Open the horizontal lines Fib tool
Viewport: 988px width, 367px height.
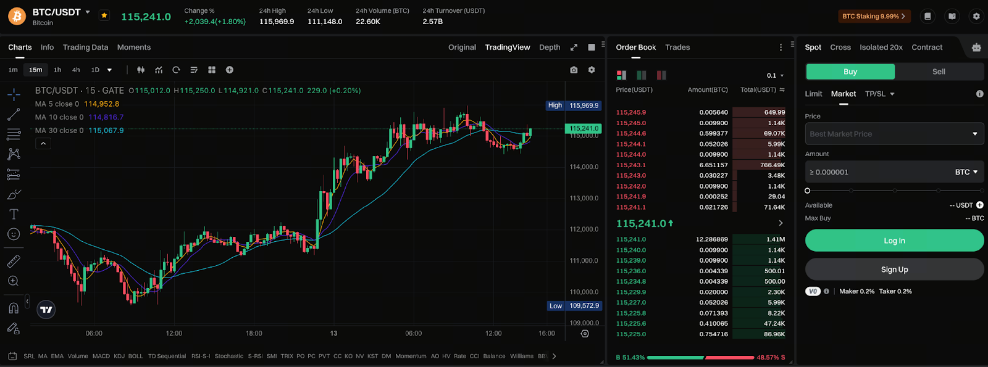pyautogui.click(x=14, y=134)
